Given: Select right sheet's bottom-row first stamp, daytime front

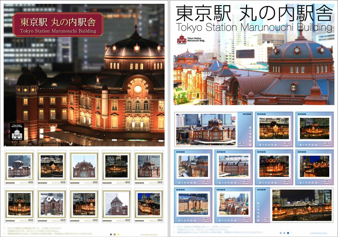Looking at the screenshot, I should pyautogui.click(x=193, y=205).
